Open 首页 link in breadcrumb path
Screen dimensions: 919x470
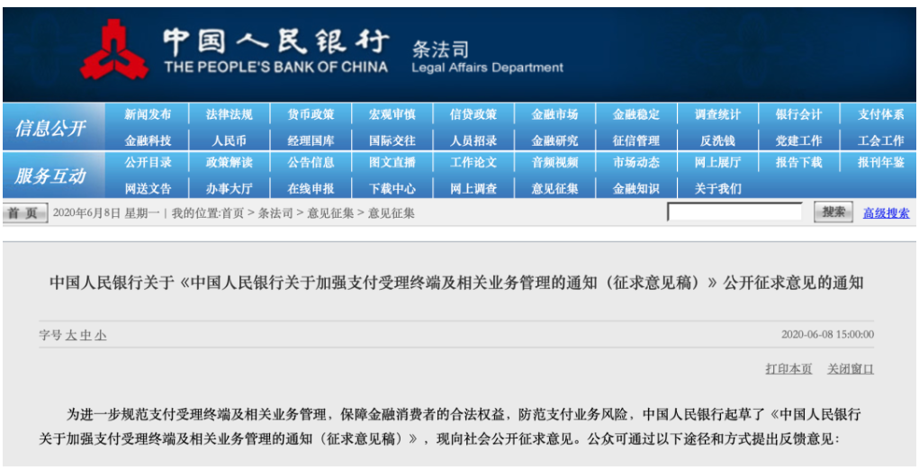tap(231, 213)
